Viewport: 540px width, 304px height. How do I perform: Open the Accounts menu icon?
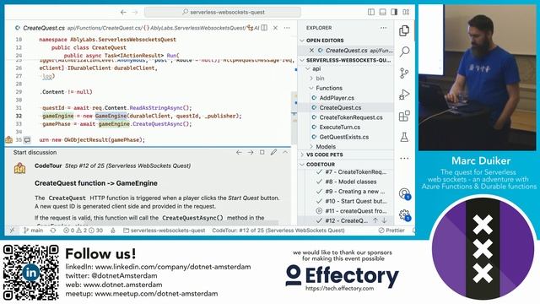click(x=404, y=194)
